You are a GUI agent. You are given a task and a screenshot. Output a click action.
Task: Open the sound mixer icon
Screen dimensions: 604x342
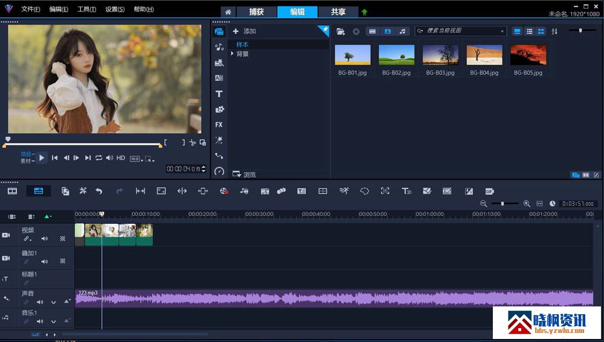pos(244,191)
